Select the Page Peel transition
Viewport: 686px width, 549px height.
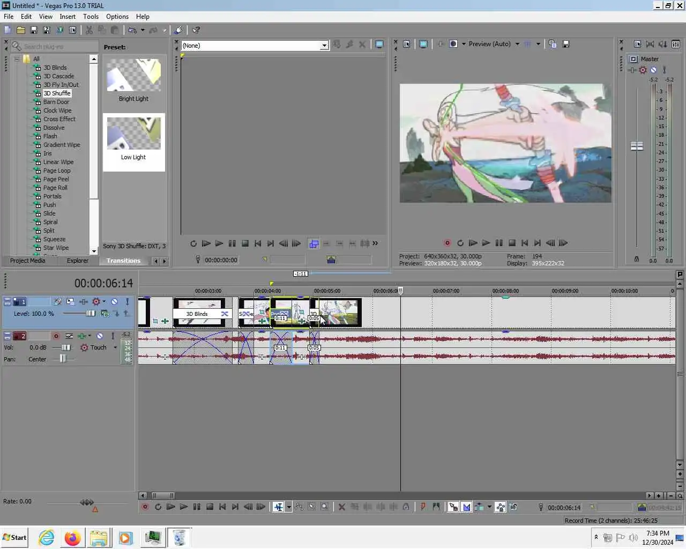(x=56, y=179)
